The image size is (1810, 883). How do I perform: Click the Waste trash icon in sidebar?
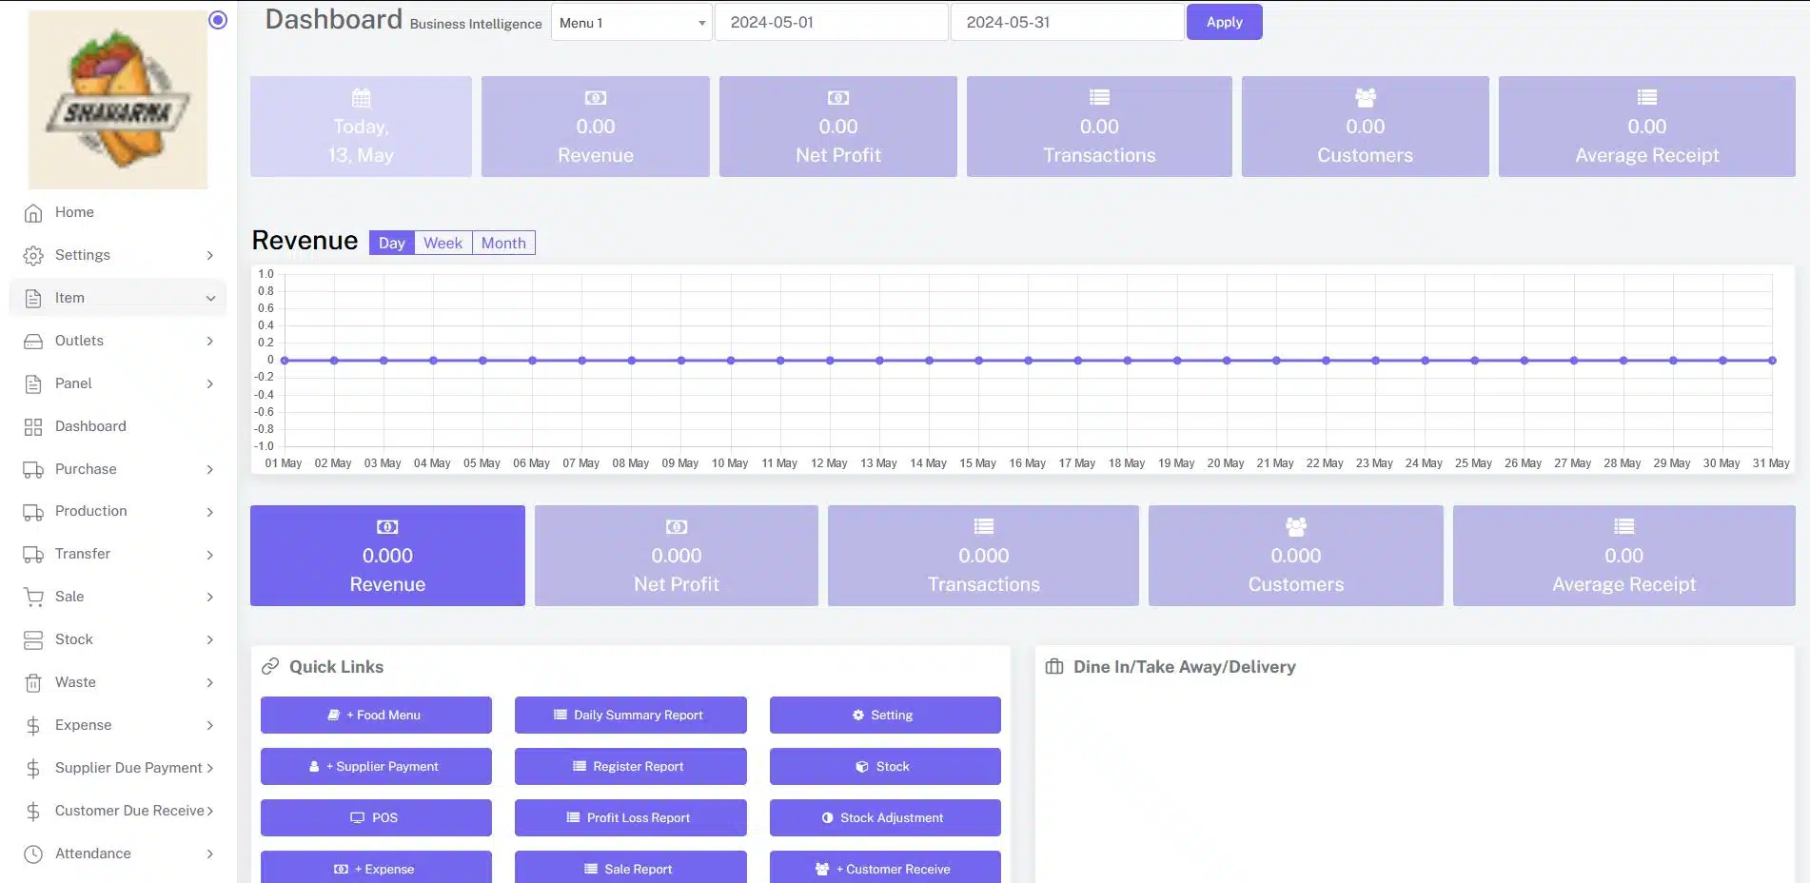(x=33, y=683)
